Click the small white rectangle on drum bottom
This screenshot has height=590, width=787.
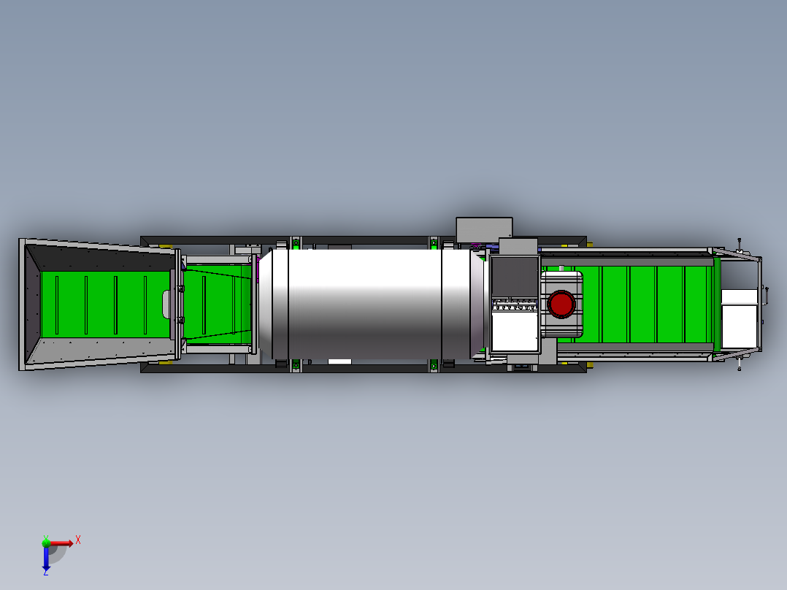coord(339,361)
